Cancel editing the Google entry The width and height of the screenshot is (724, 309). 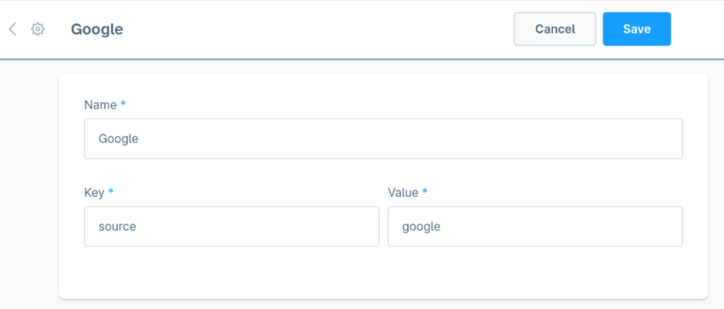555,29
